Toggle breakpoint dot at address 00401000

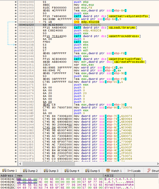click(16, 2)
